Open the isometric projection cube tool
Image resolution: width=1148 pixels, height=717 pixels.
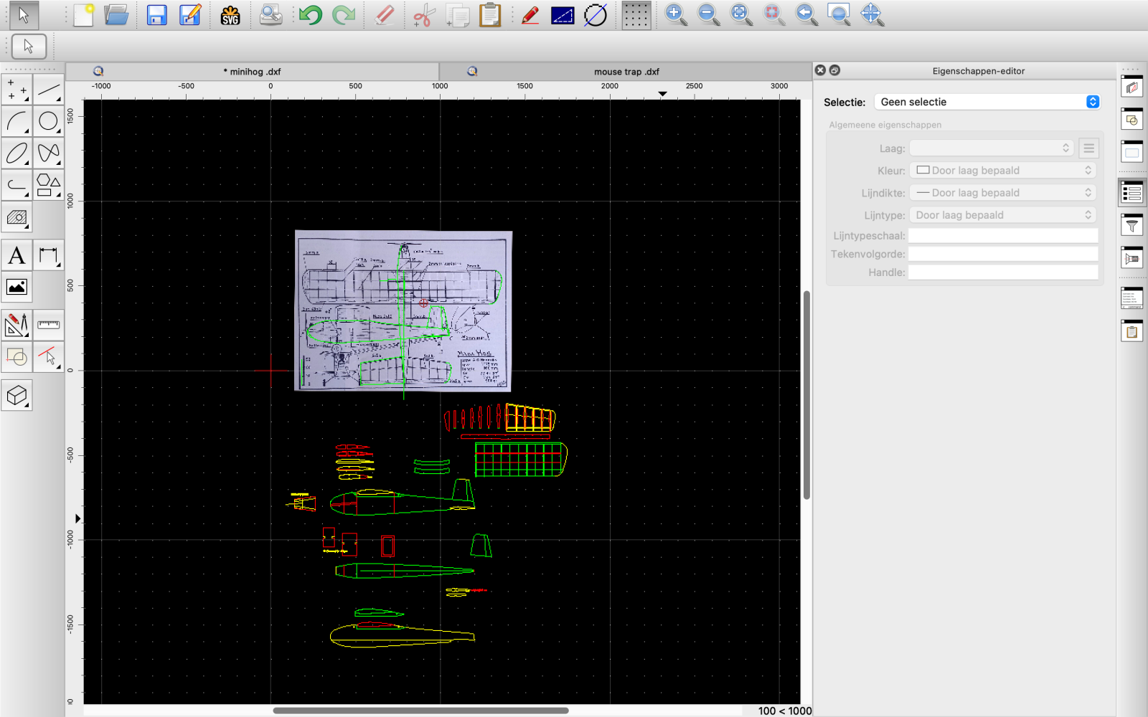coord(17,395)
